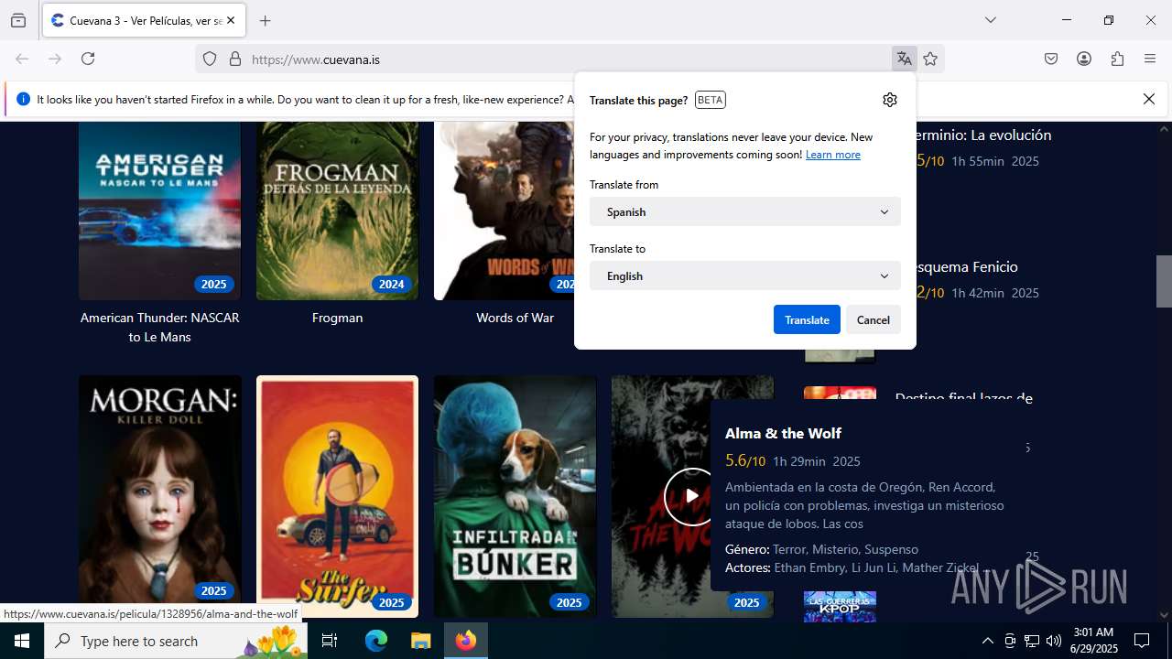Open Frogman movie poster
The image size is (1172, 659).
click(337, 211)
